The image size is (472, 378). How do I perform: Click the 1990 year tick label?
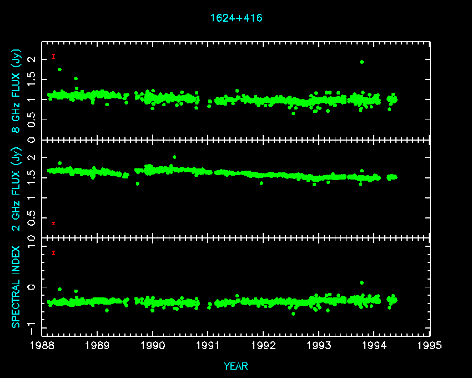coord(153,346)
